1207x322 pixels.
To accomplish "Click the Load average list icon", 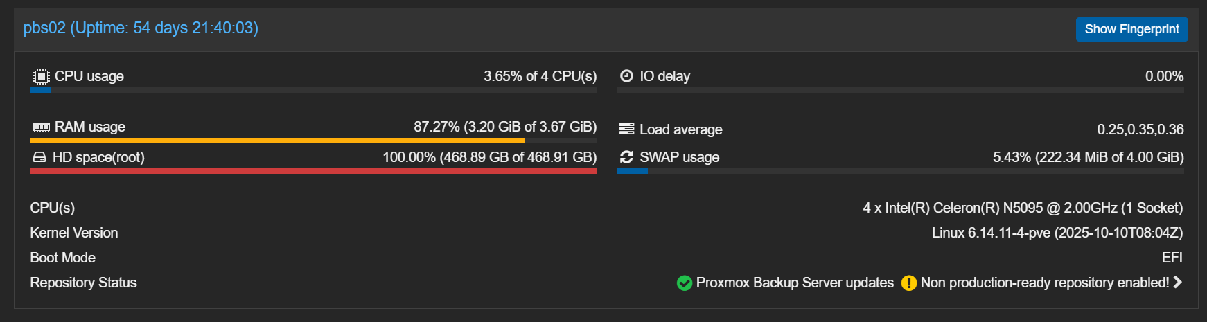I will coord(626,129).
